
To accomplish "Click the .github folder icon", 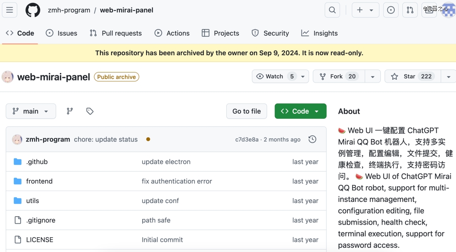I will (x=18, y=162).
